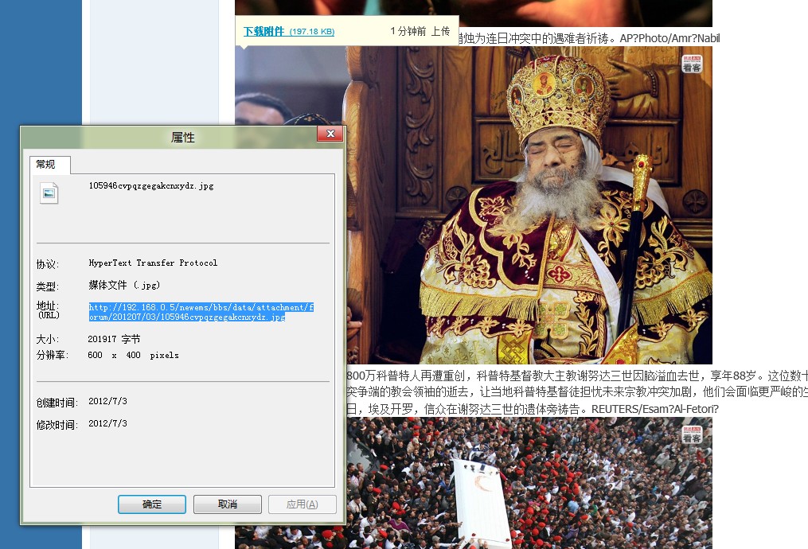Click the 协议 label in dialog

pyautogui.click(x=48, y=264)
